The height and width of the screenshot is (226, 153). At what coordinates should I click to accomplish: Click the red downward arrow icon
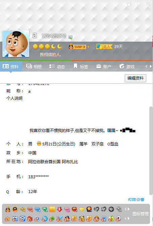pos(60,209)
